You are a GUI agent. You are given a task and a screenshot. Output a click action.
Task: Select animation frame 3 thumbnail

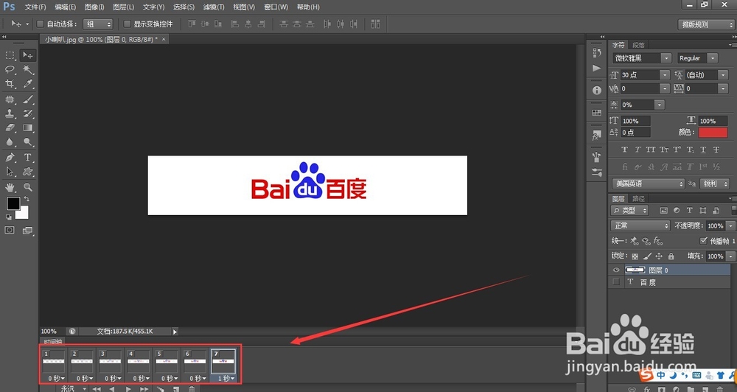[110, 361]
